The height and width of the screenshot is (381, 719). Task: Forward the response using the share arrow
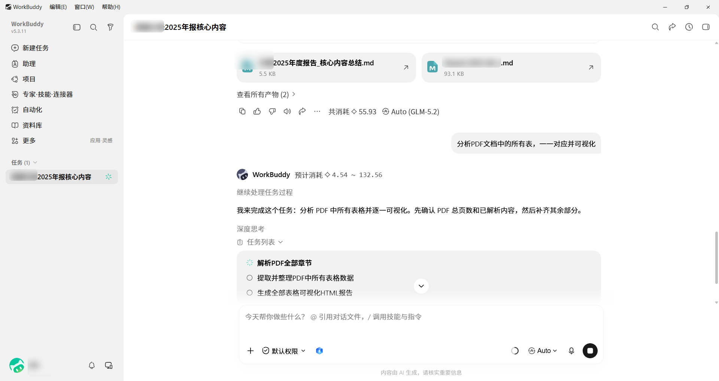point(302,111)
